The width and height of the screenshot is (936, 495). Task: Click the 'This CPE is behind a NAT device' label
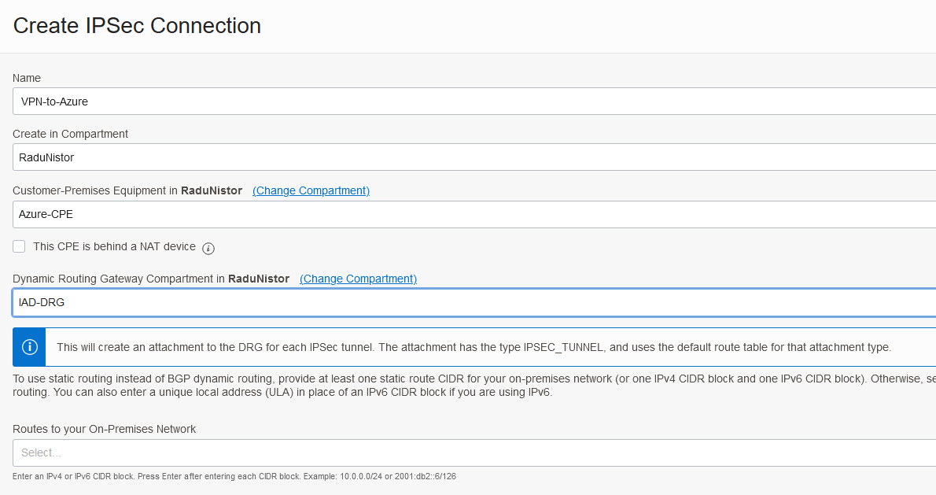pos(114,246)
